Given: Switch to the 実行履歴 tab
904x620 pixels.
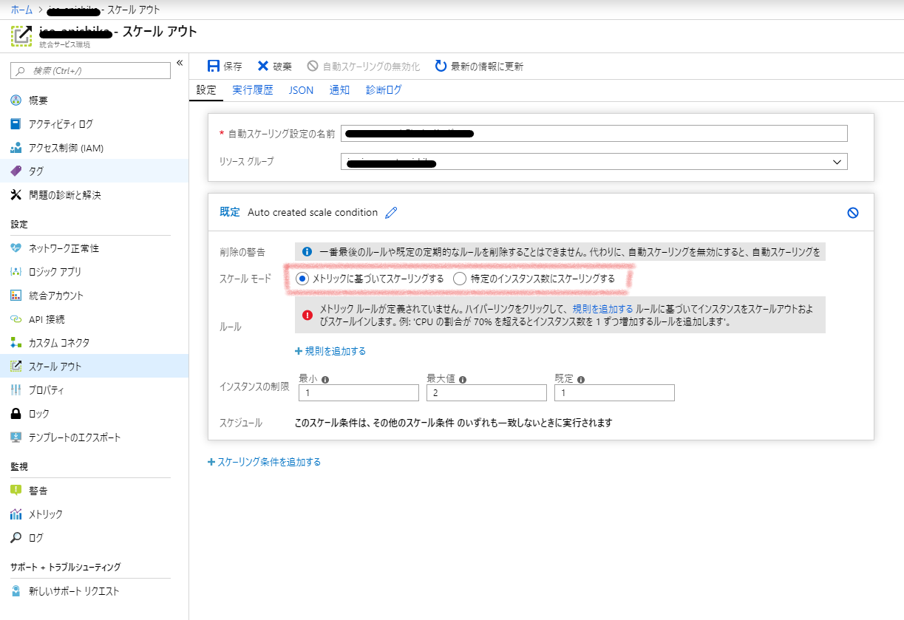Looking at the screenshot, I should [252, 90].
